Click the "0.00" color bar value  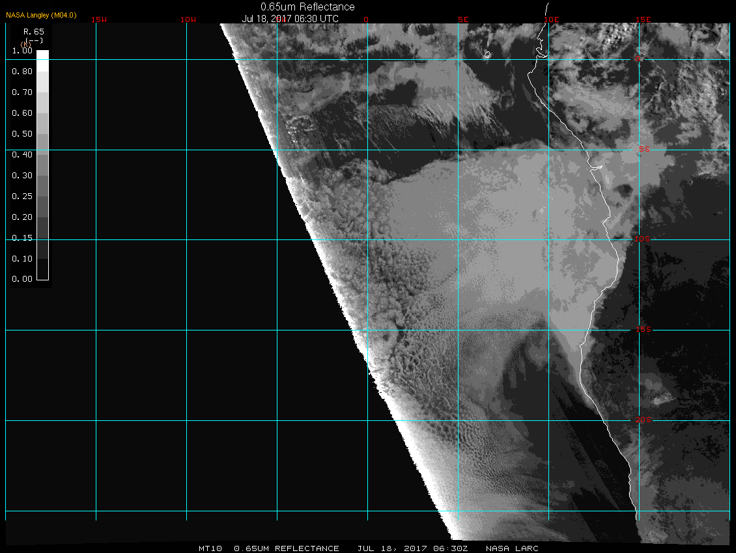tap(22, 279)
